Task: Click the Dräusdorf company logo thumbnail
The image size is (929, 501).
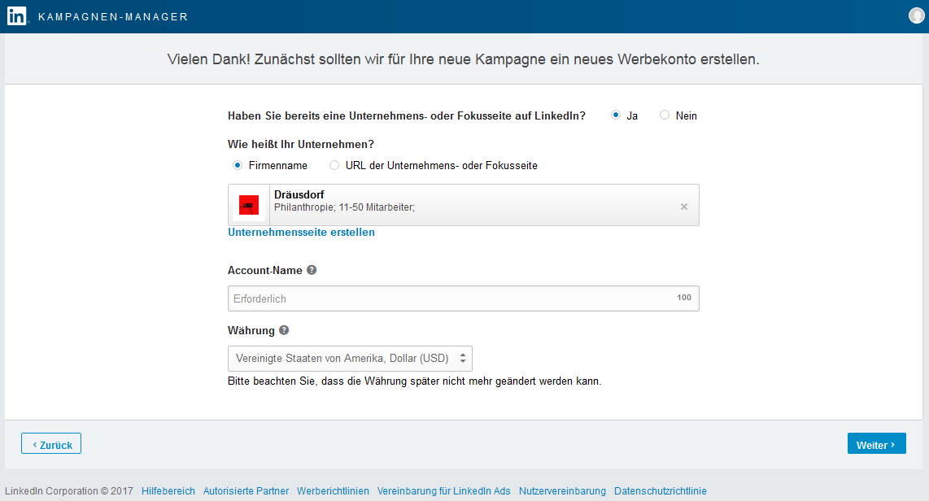Action: pyautogui.click(x=249, y=205)
